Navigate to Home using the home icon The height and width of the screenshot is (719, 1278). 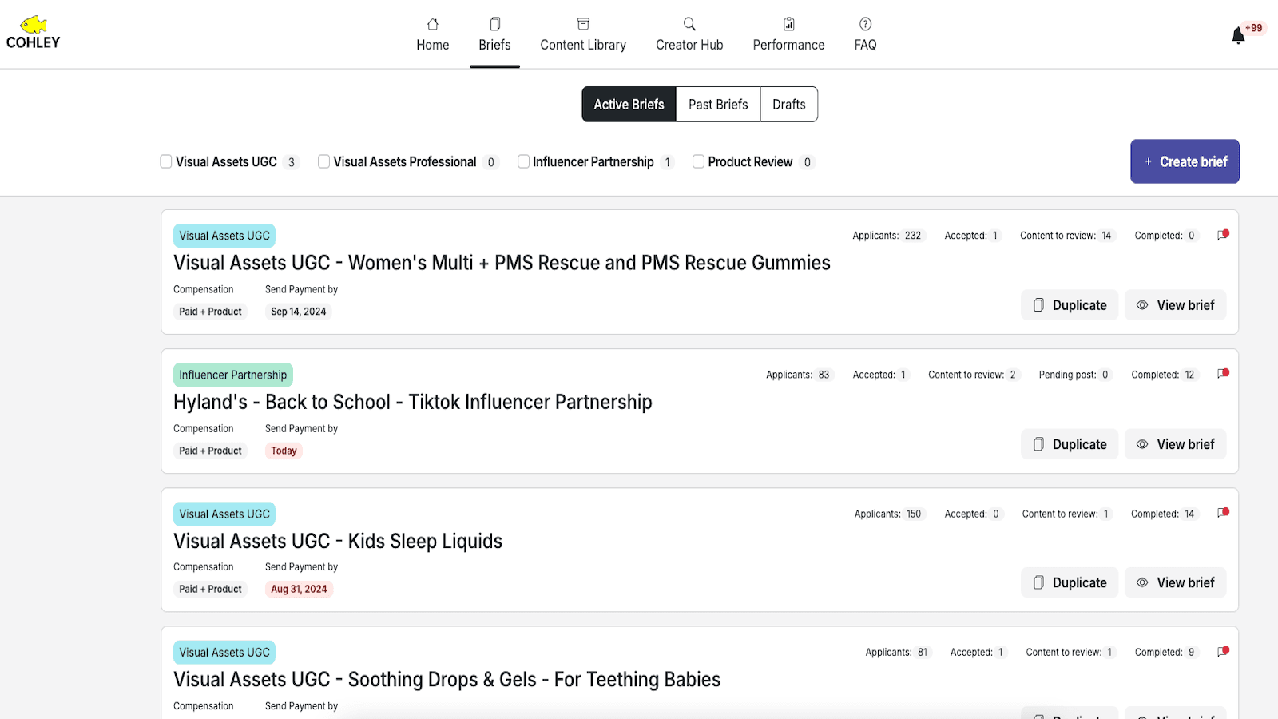432,24
